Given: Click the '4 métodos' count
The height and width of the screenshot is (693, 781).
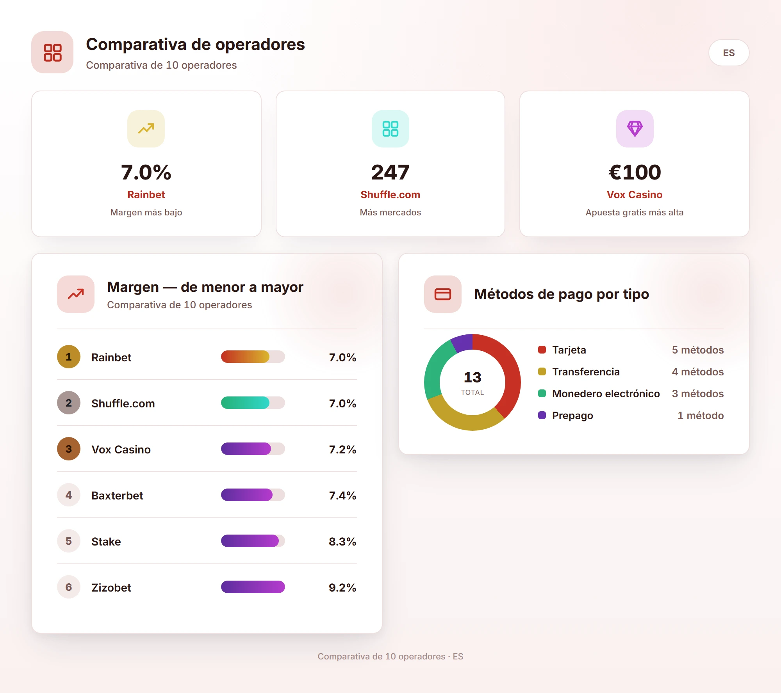Looking at the screenshot, I should [x=698, y=372].
